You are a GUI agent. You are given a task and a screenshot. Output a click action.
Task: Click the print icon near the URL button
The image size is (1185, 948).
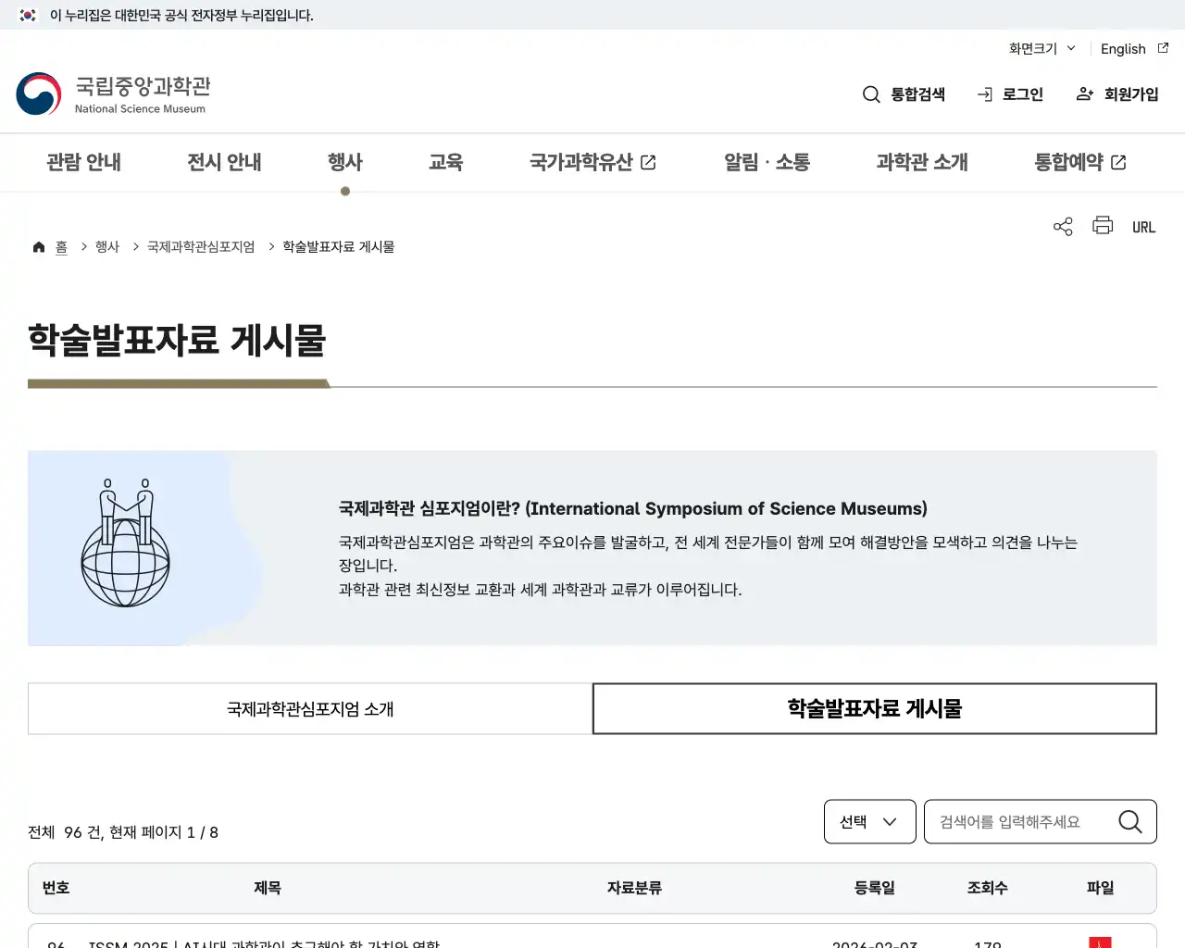[1102, 226]
